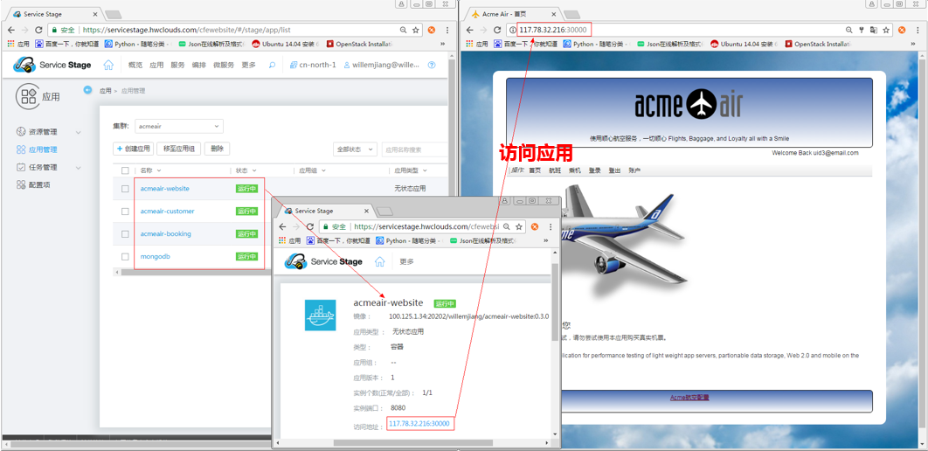Open the 微服务 menu in top navigation

pyautogui.click(x=224, y=65)
